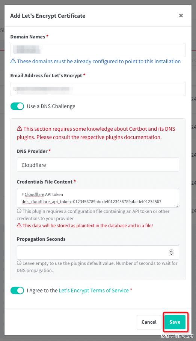Click the blue warning triangle icon under Domain Names
Image resolution: width=196 pixels, height=341 pixels.
point(13,61)
